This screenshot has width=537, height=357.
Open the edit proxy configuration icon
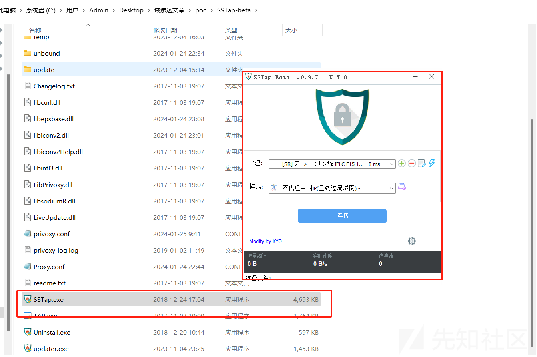click(421, 163)
